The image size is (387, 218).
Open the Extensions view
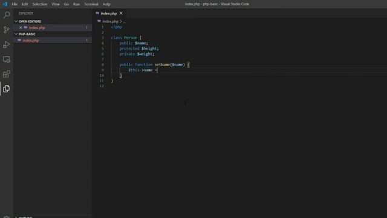(x=7, y=74)
